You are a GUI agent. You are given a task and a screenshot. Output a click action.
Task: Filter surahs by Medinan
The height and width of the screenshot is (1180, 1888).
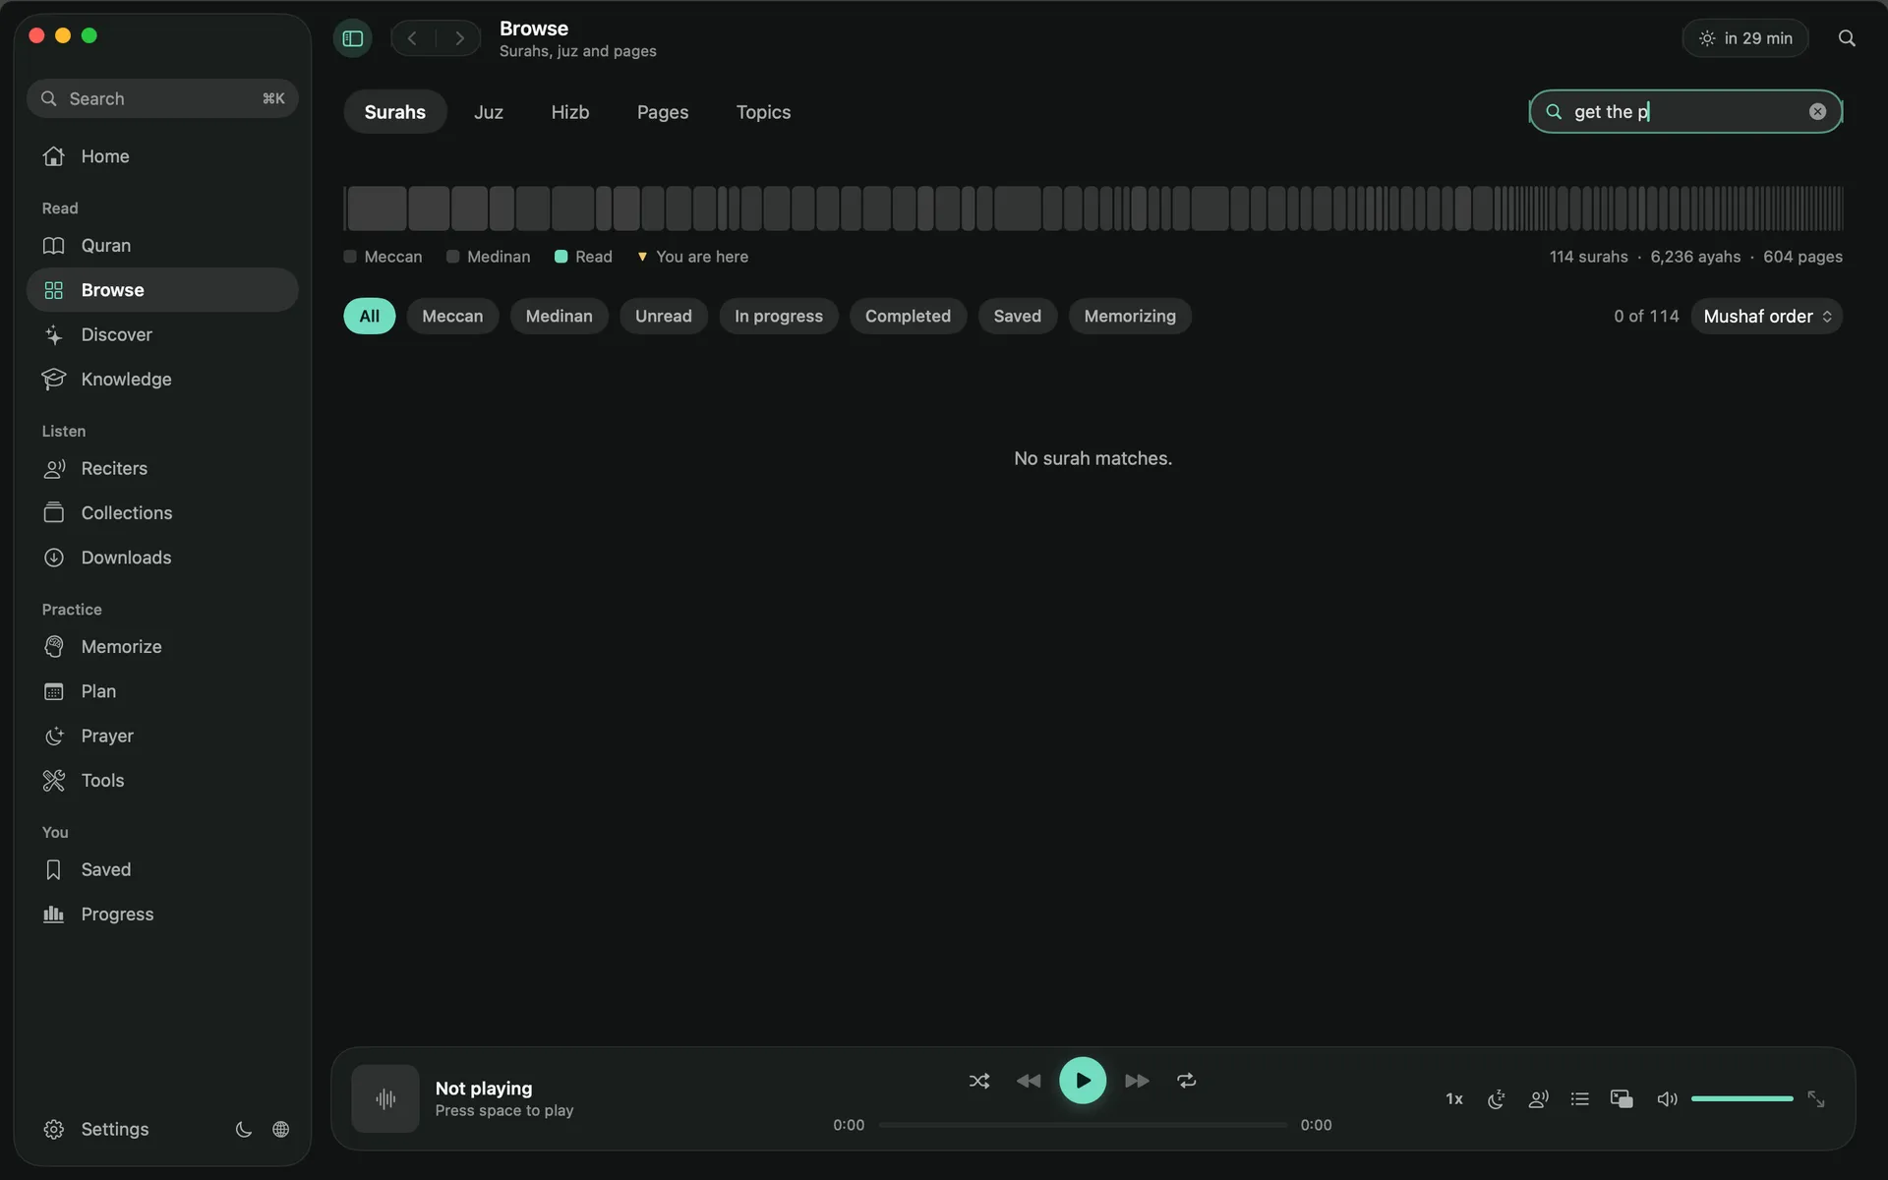(x=559, y=317)
